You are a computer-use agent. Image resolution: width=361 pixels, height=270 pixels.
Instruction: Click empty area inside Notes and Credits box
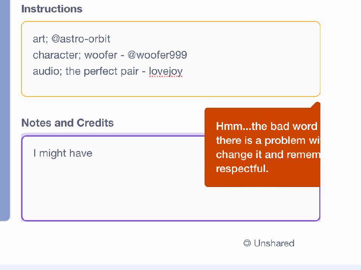(x=113, y=192)
